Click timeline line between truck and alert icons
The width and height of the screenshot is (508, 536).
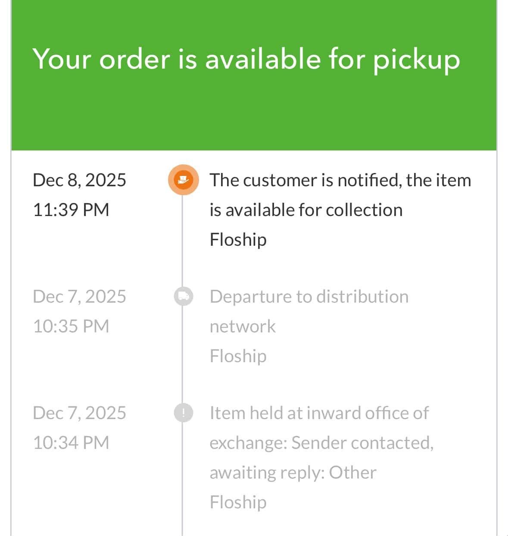tap(183, 356)
